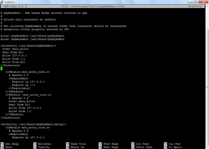The image size is (209, 149).
Task: Maximize the root@10 terminal window
Action: [196, 2]
